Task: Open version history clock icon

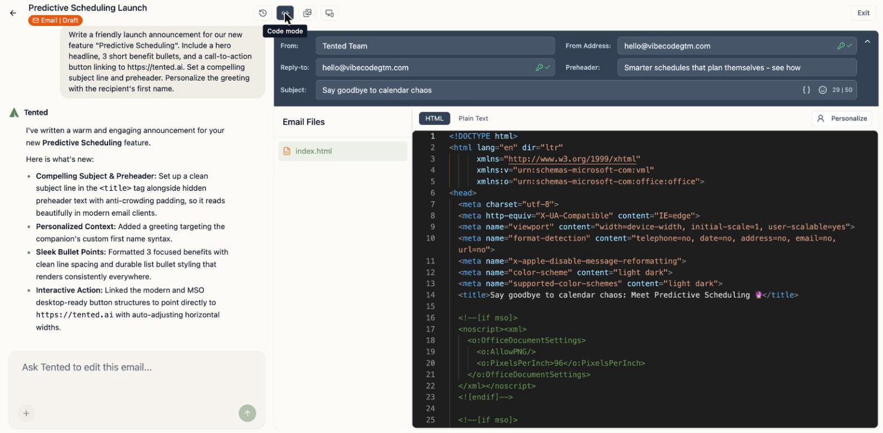Action: tap(263, 13)
